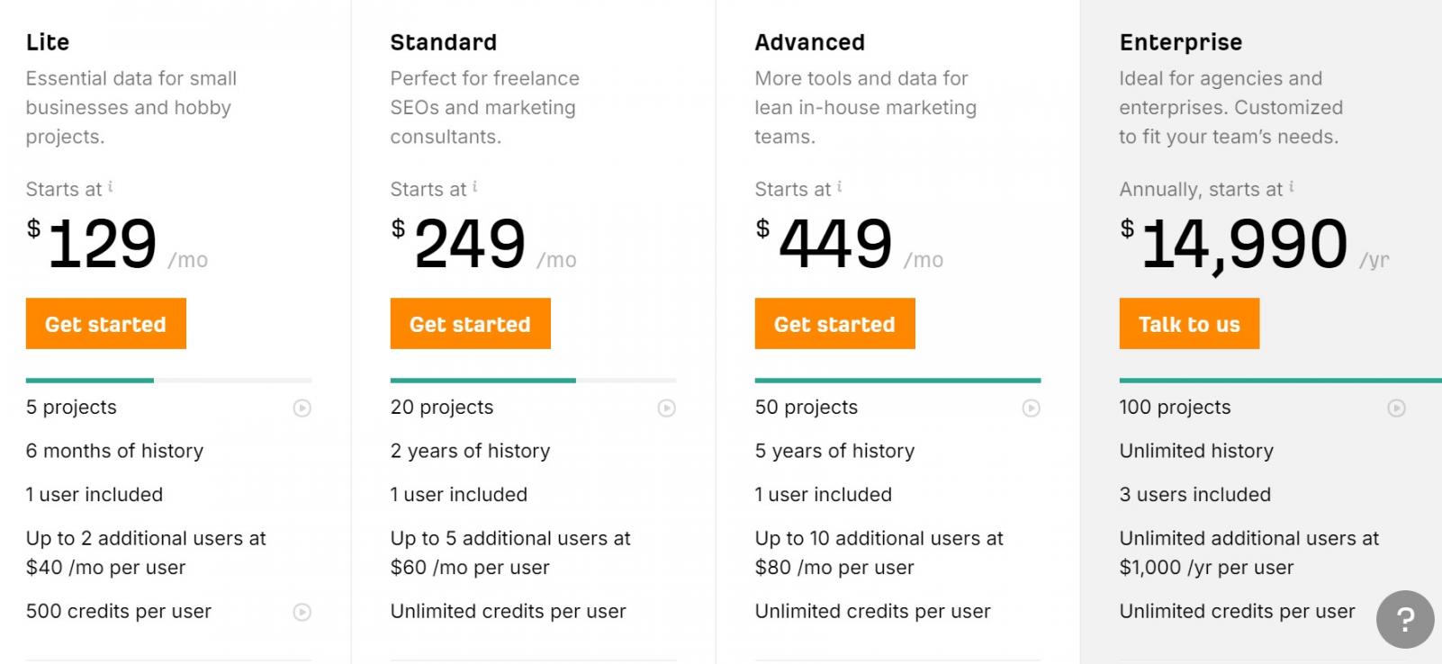This screenshot has height=664, width=1442.
Task: Click "Unlimited credits per user" in Standard
Action: 509,612
